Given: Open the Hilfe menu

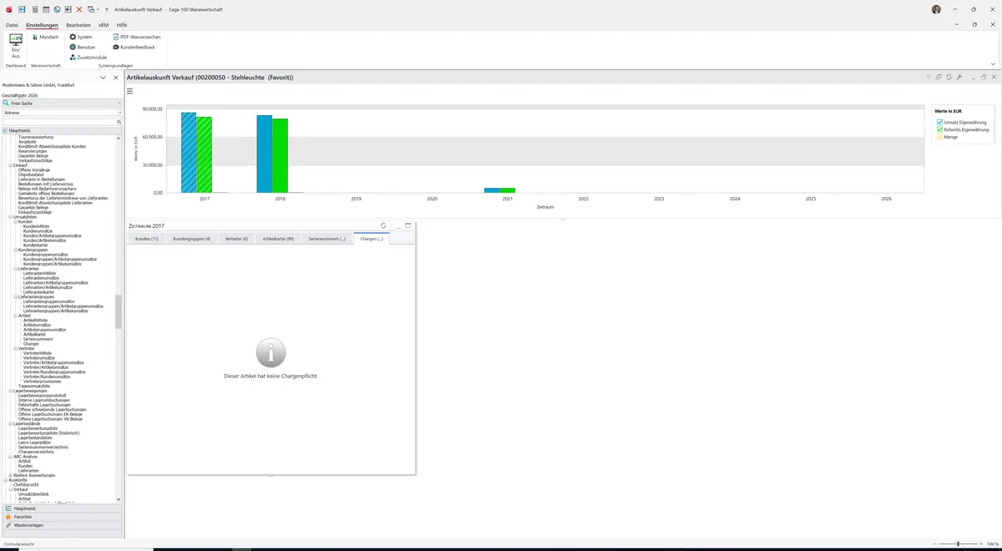Looking at the screenshot, I should click(122, 25).
